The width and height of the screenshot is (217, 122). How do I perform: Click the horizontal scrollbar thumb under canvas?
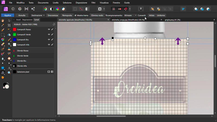(x=111, y=116)
